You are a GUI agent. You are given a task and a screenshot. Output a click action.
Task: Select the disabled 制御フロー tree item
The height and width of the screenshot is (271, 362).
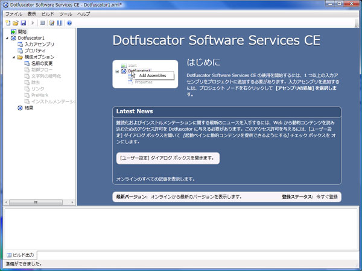pos(42,70)
